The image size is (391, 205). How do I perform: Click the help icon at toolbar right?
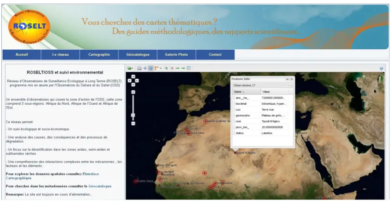381,69
